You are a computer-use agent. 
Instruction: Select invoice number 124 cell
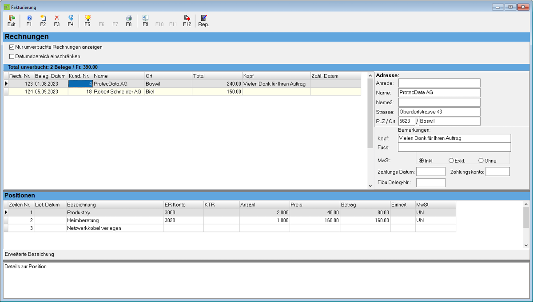21,92
